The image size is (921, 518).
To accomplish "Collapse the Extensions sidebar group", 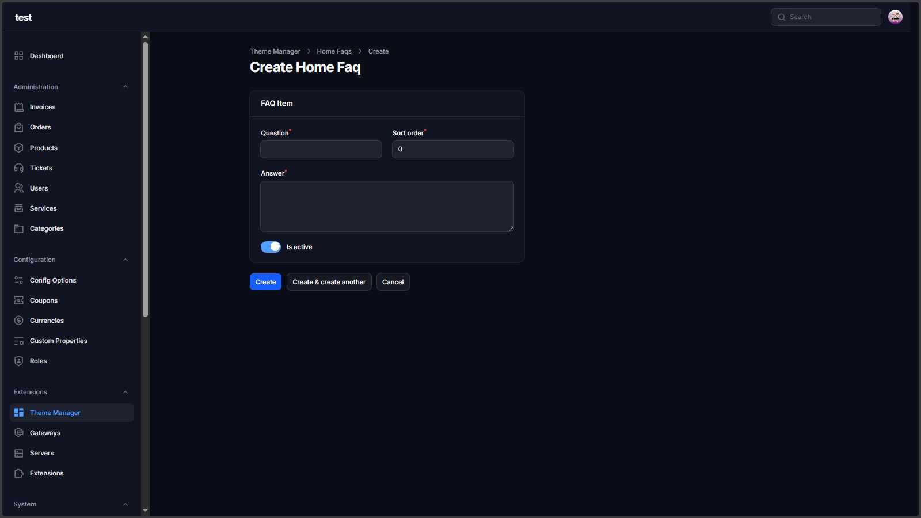I will (x=125, y=393).
